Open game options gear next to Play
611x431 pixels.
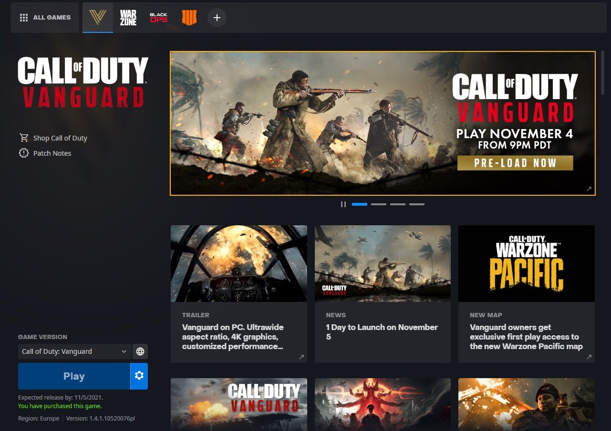click(x=139, y=376)
